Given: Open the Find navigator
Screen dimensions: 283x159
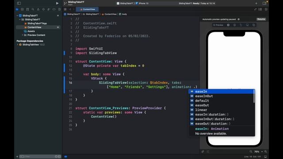Looking at the screenshot, I should click(33, 9).
